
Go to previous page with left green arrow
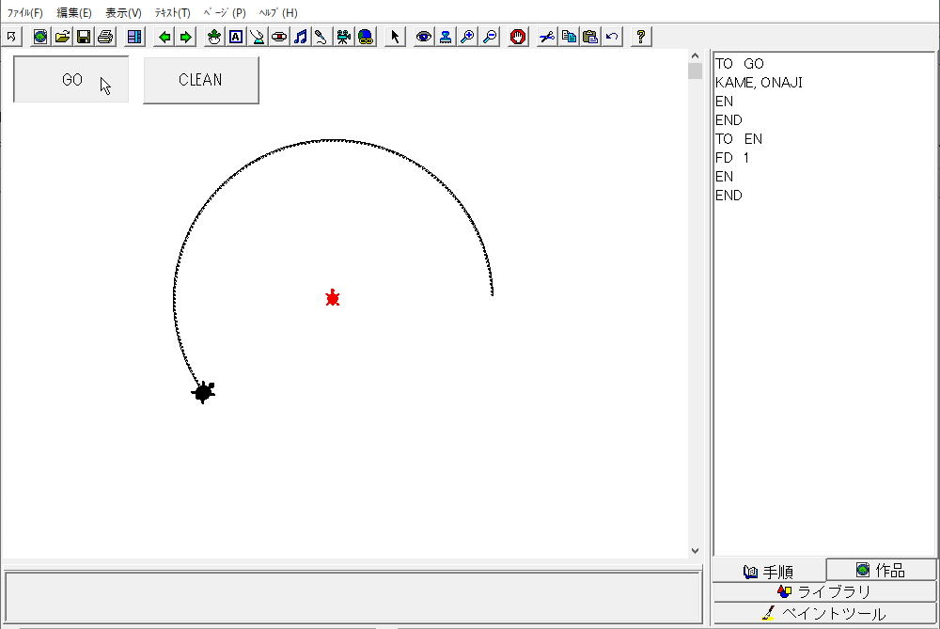[x=164, y=37]
